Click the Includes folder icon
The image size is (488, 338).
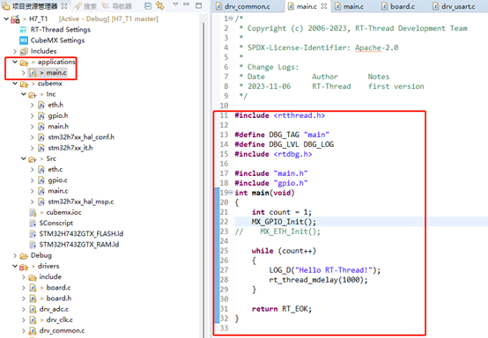24,51
